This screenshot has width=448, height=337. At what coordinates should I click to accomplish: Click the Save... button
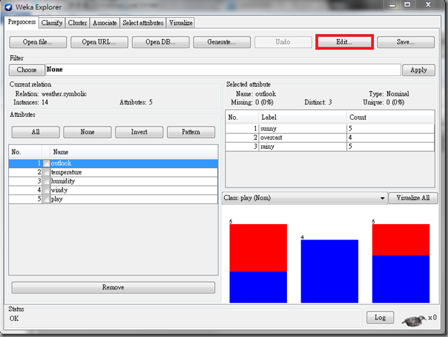[x=406, y=42]
